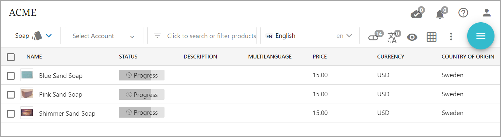Image resolution: width=501 pixels, height=137 pixels.
Task: Open the notifications bell
Action: [440, 14]
